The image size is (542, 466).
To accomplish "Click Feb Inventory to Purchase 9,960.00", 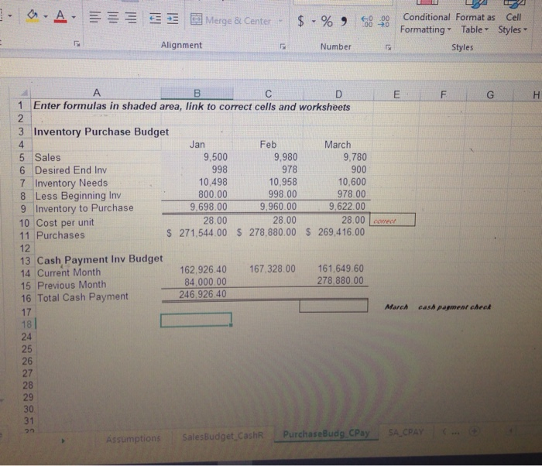I will (x=268, y=207).
